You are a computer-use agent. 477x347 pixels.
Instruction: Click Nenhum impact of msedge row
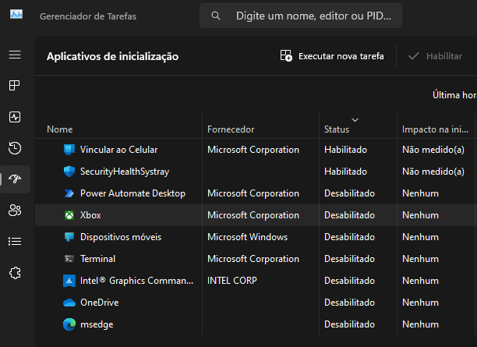click(x=420, y=324)
